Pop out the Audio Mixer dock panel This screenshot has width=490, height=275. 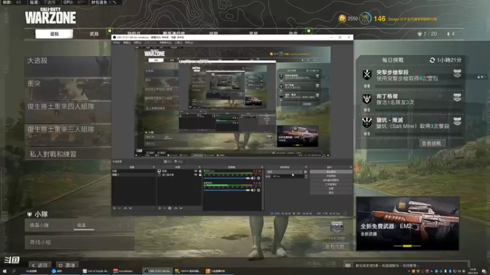tap(262, 167)
